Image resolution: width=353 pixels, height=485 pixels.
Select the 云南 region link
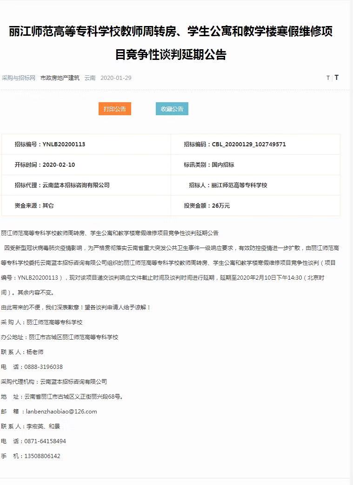90,78
